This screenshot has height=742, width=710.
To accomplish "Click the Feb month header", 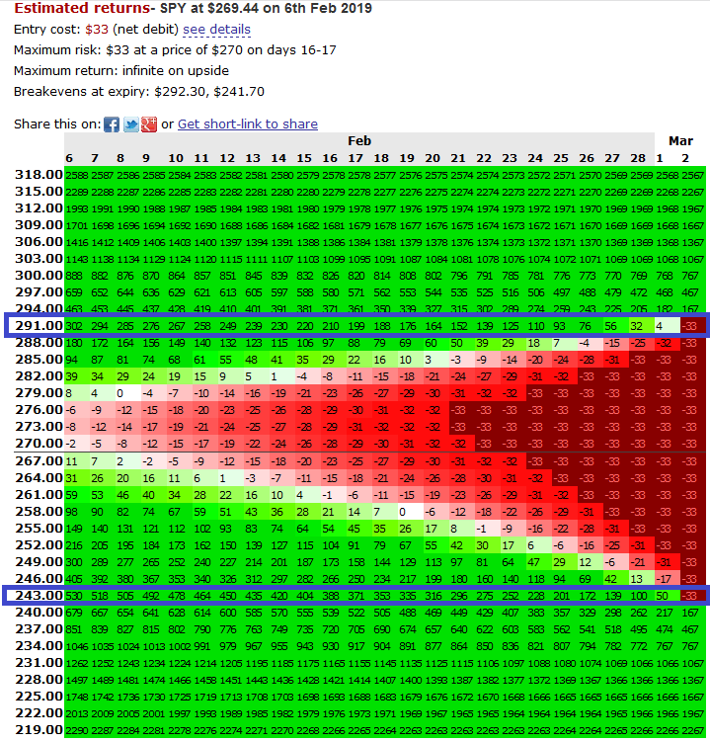I will tap(359, 141).
